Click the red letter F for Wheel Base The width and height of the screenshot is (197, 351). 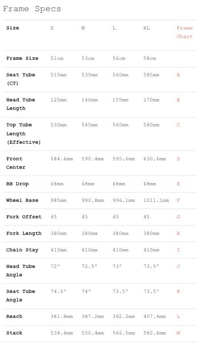178,201
